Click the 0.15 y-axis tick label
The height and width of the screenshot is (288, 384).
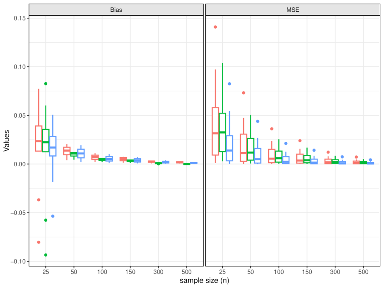(x=20, y=18)
